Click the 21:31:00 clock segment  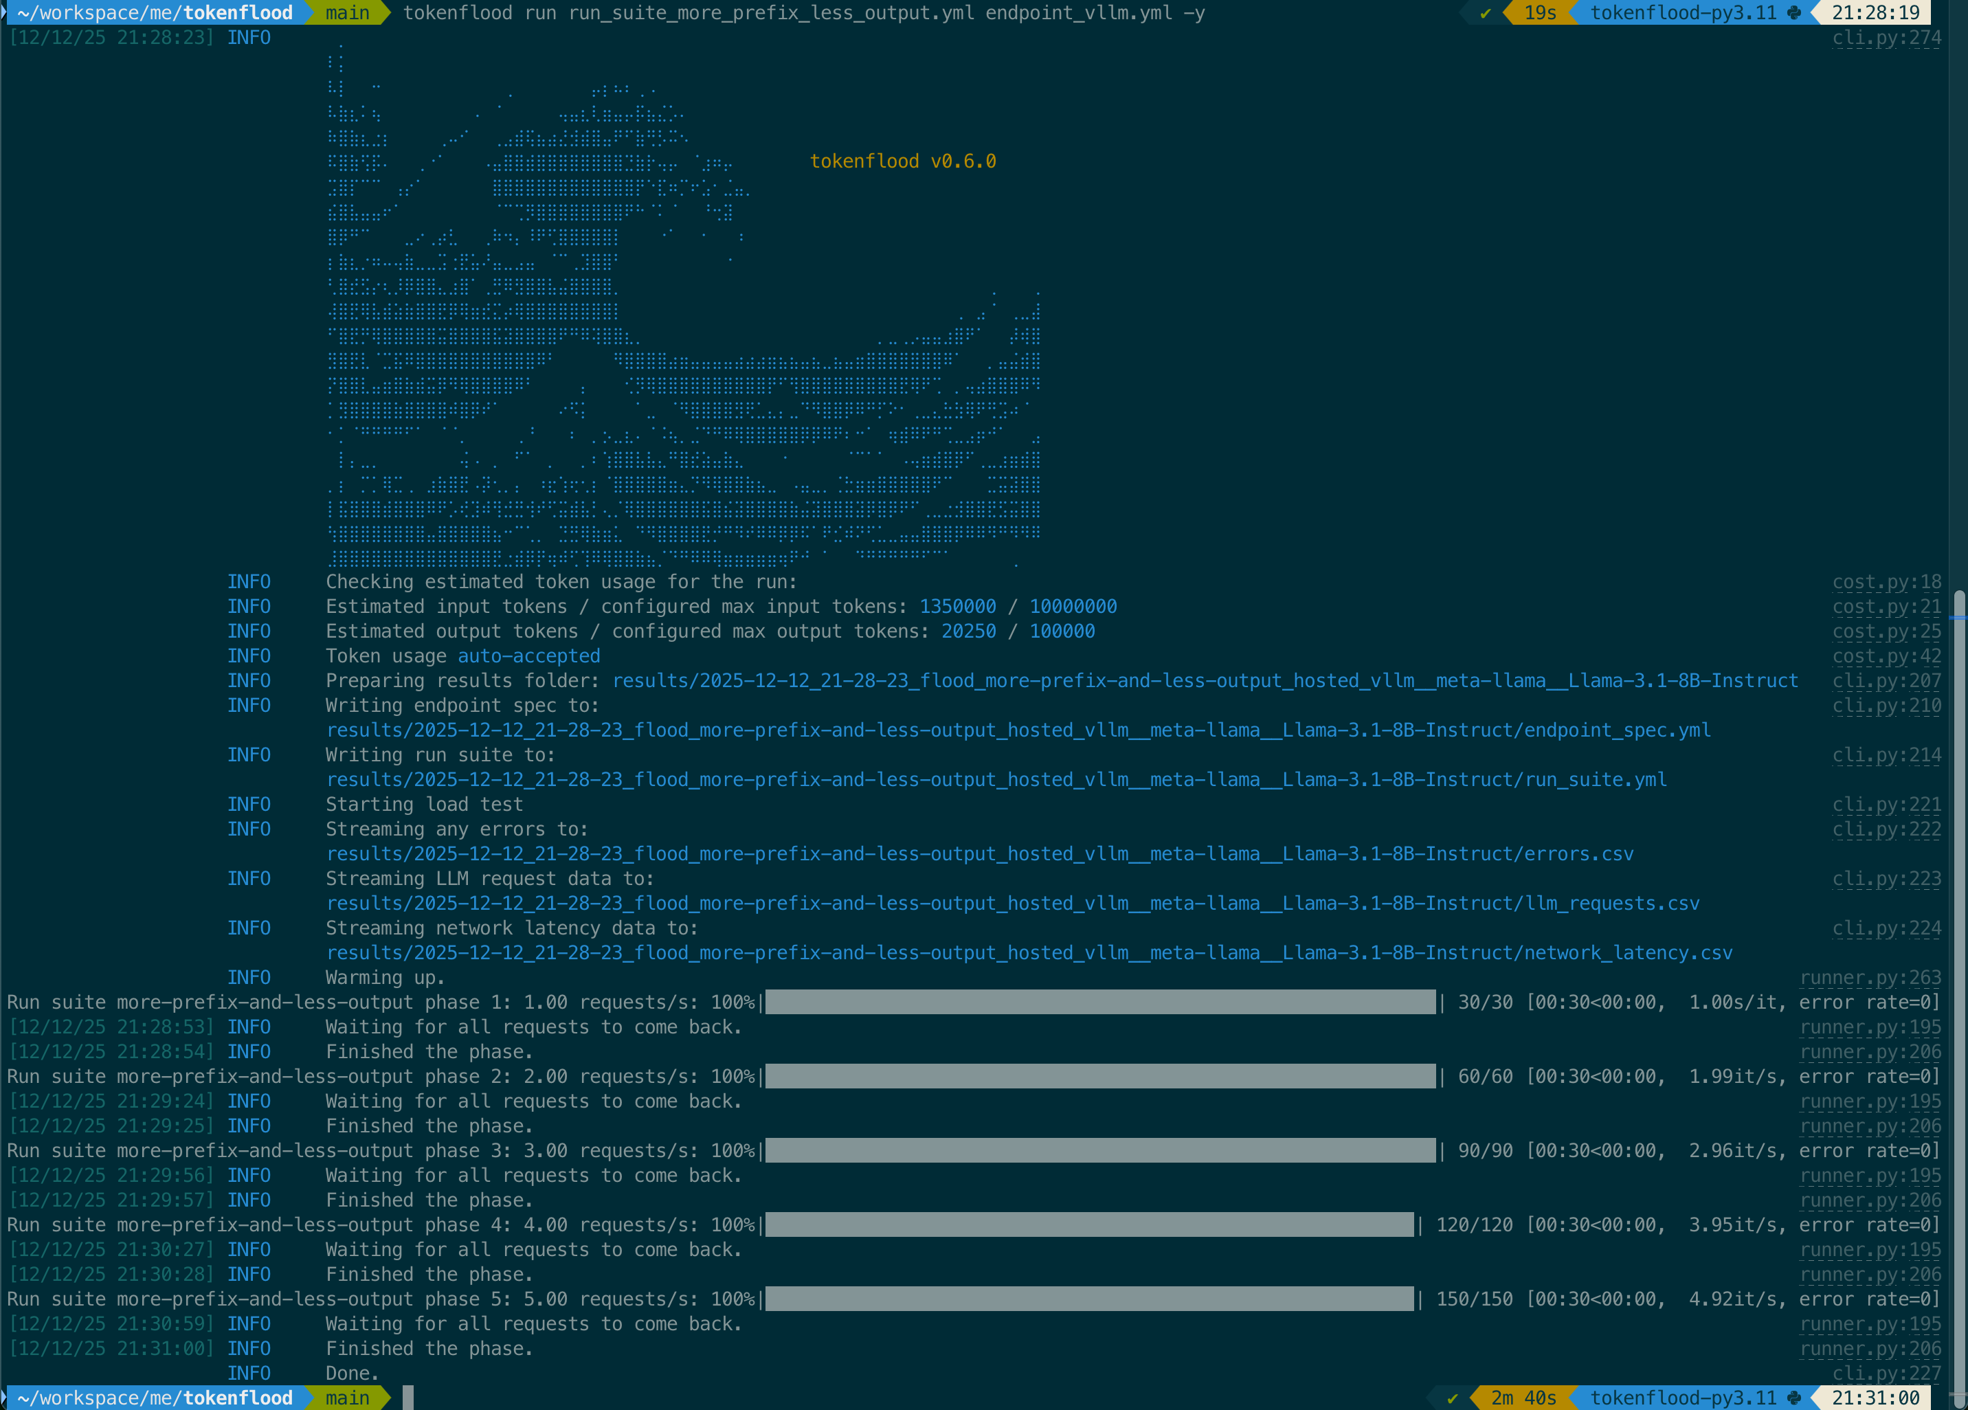(1875, 1398)
